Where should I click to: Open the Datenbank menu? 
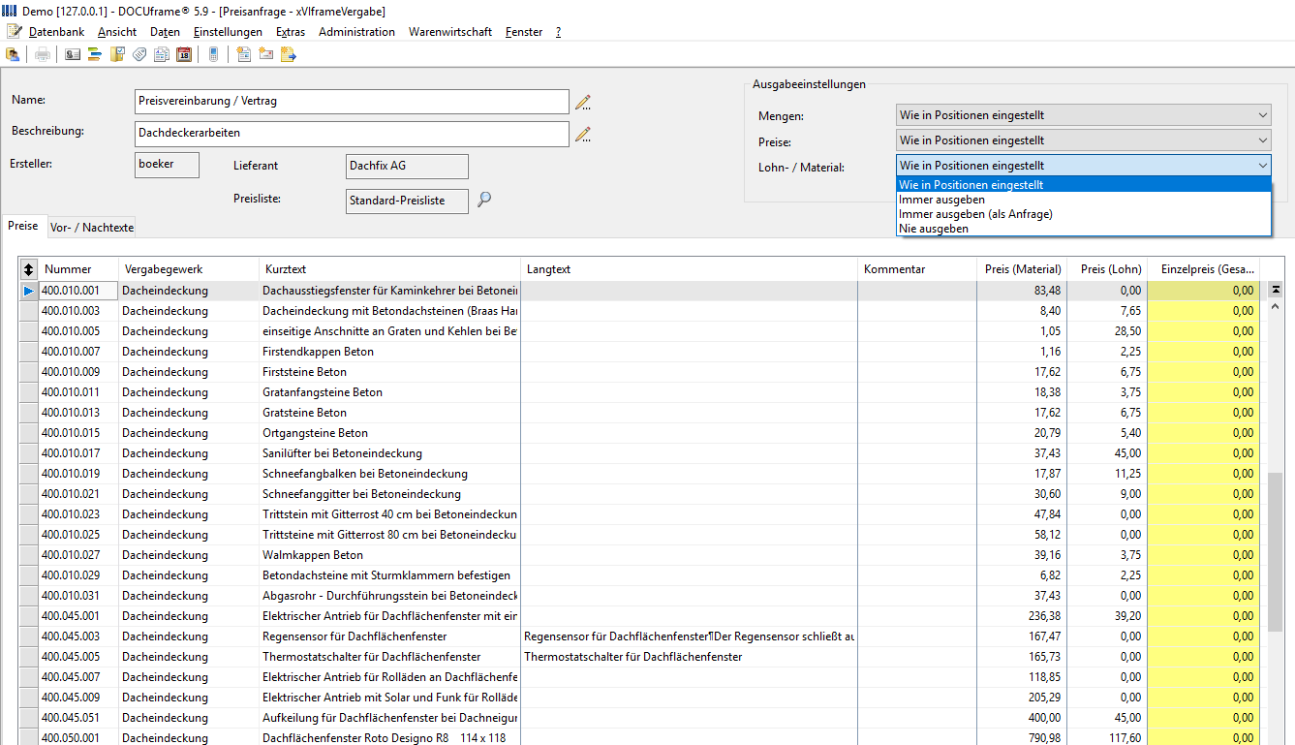point(56,32)
